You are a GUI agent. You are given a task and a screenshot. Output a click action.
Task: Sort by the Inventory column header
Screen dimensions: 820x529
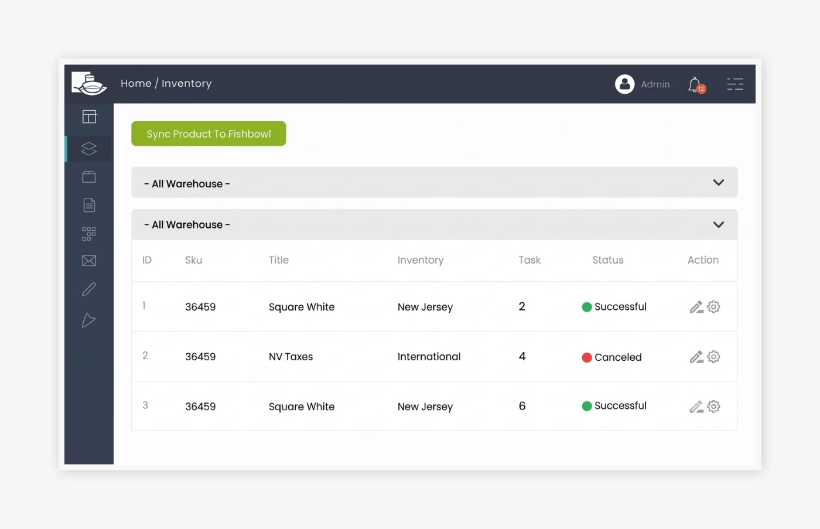(421, 260)
